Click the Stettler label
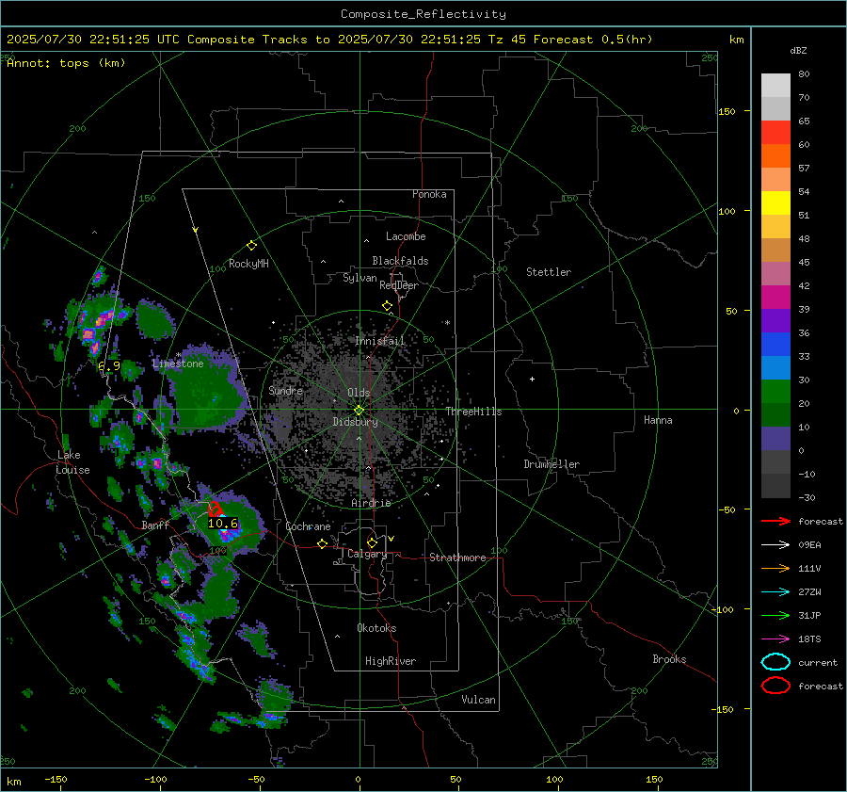Screen dimensions: 847x792 pyautogui.click(x=549, y=272)
